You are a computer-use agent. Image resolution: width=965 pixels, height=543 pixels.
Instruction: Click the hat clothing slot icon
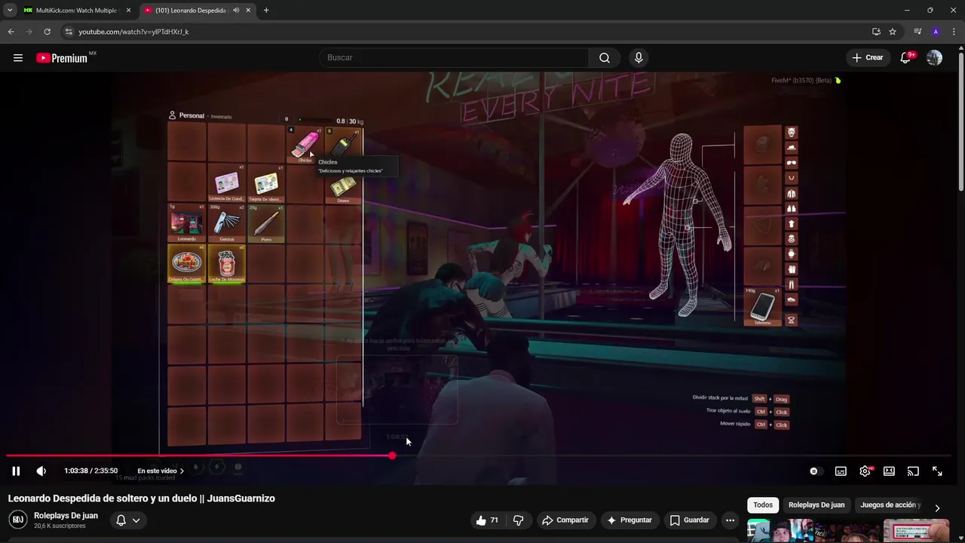pyautogui.click(x=792, y=148)
